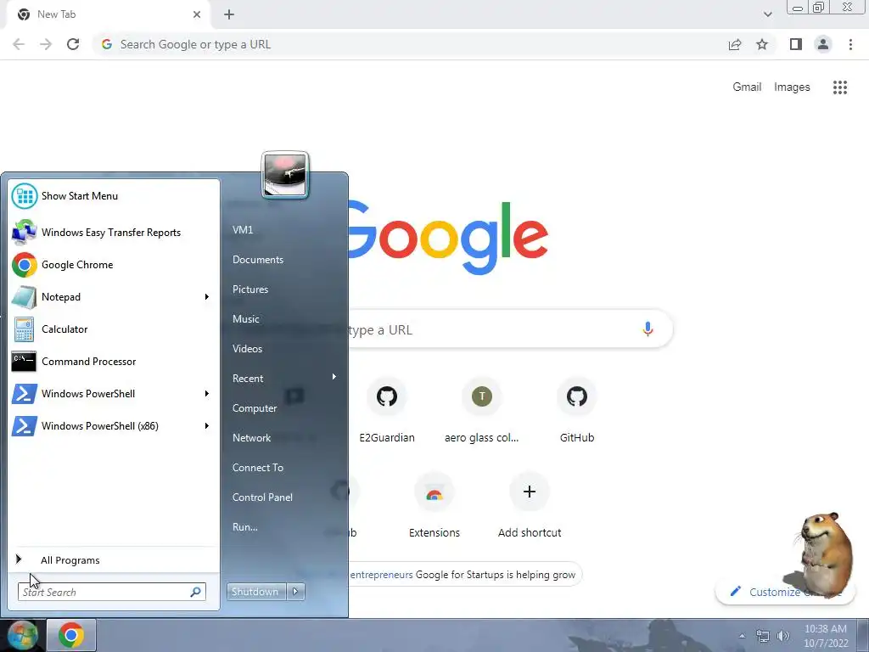Viewport: 869px width, 652px height.
Task: Open the GitHub shortcut
Action: 577,410
